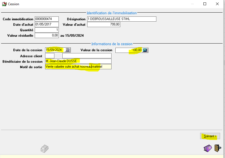Viewport: 225px width, 158px height.
Task: Click the greyed card file icon
Action: tap(45, 148)
